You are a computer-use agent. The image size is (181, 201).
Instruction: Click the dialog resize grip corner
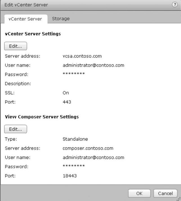coord(178,198)
